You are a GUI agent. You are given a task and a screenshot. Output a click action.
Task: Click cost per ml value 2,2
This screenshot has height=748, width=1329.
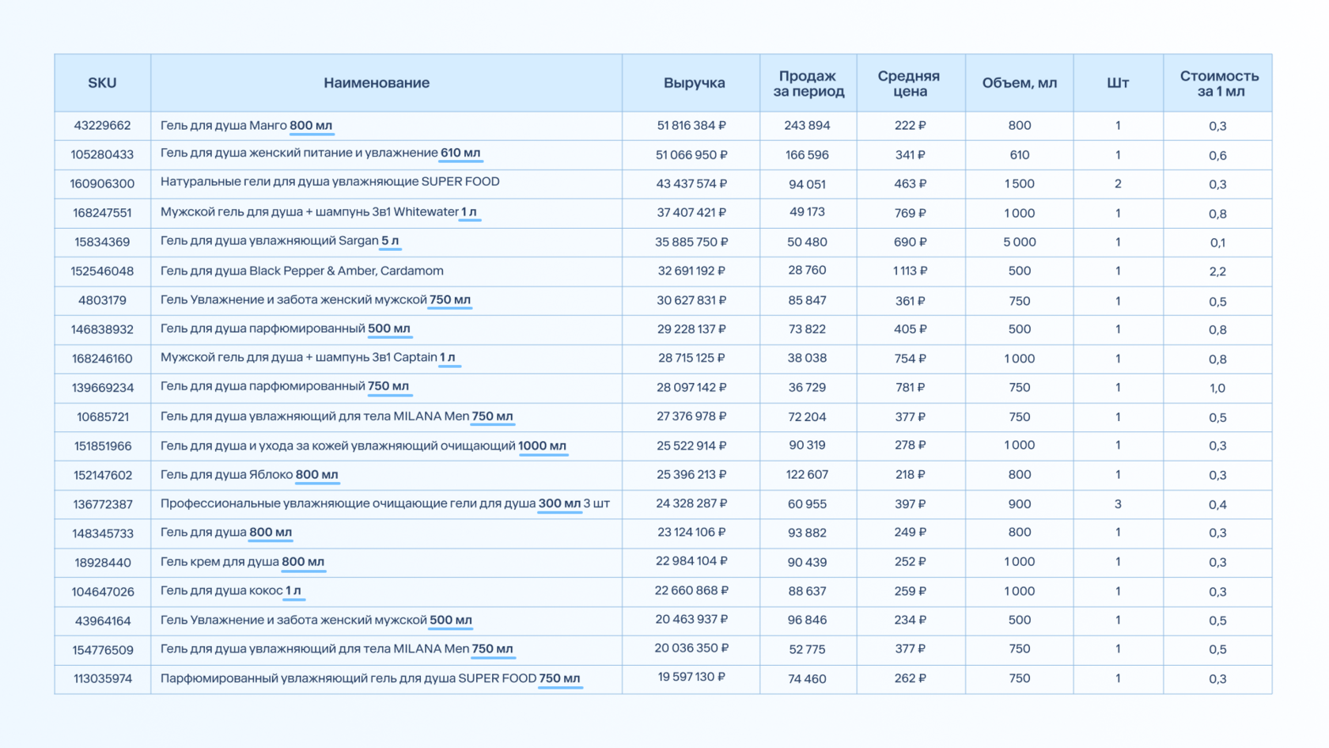coord(1217,271)
